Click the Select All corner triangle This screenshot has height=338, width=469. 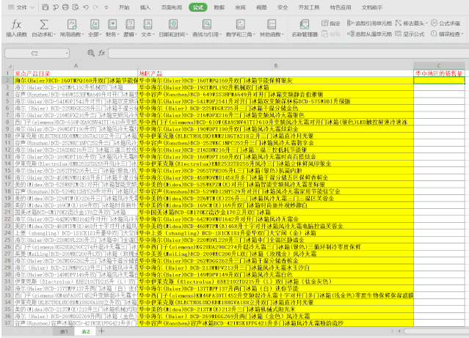10,66
